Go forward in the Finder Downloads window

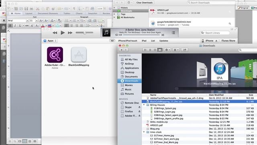(x=126, y=50)
